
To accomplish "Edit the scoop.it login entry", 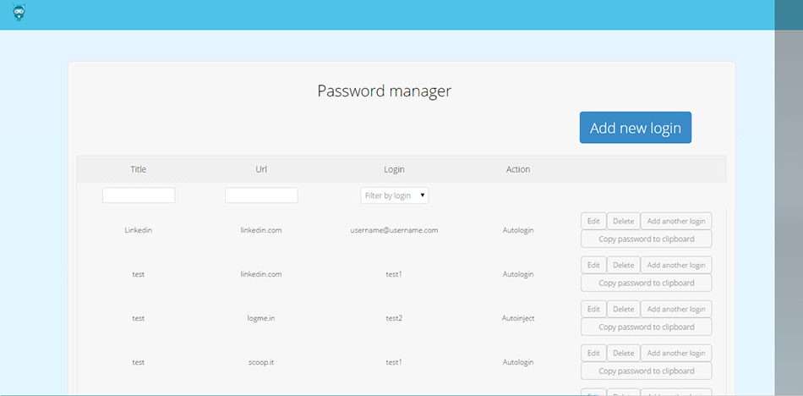I will coord(593,353).
